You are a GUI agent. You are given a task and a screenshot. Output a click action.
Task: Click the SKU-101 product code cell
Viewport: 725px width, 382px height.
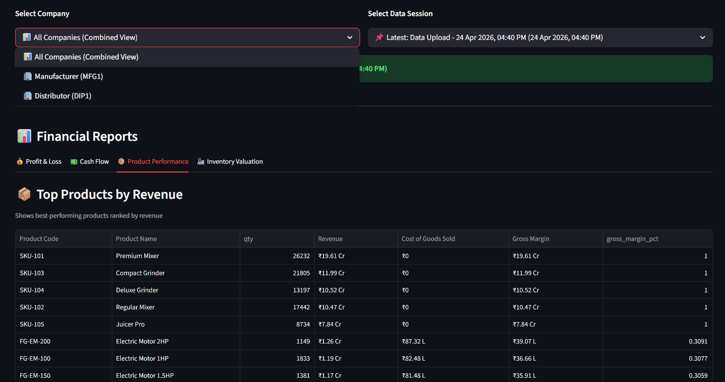(63, 256)
